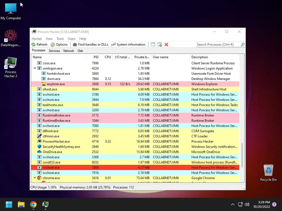Viewport: 282px width, 211px height.
Task: Collapse the winlogon.exe tree node
Action: click(x=35, y=68)
